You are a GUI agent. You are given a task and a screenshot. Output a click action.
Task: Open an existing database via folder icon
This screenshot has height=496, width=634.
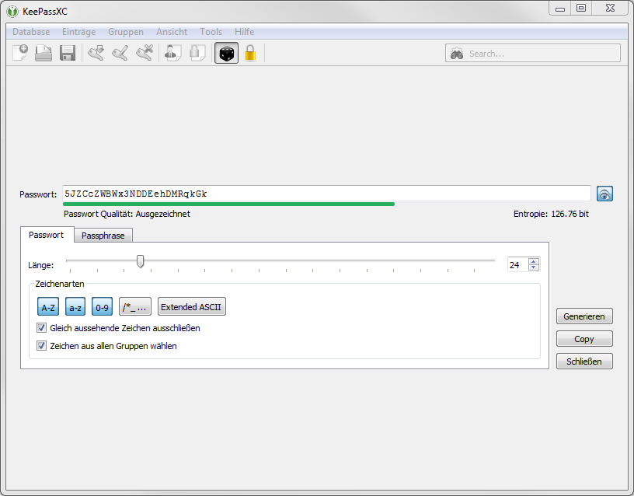coord(44,53)
